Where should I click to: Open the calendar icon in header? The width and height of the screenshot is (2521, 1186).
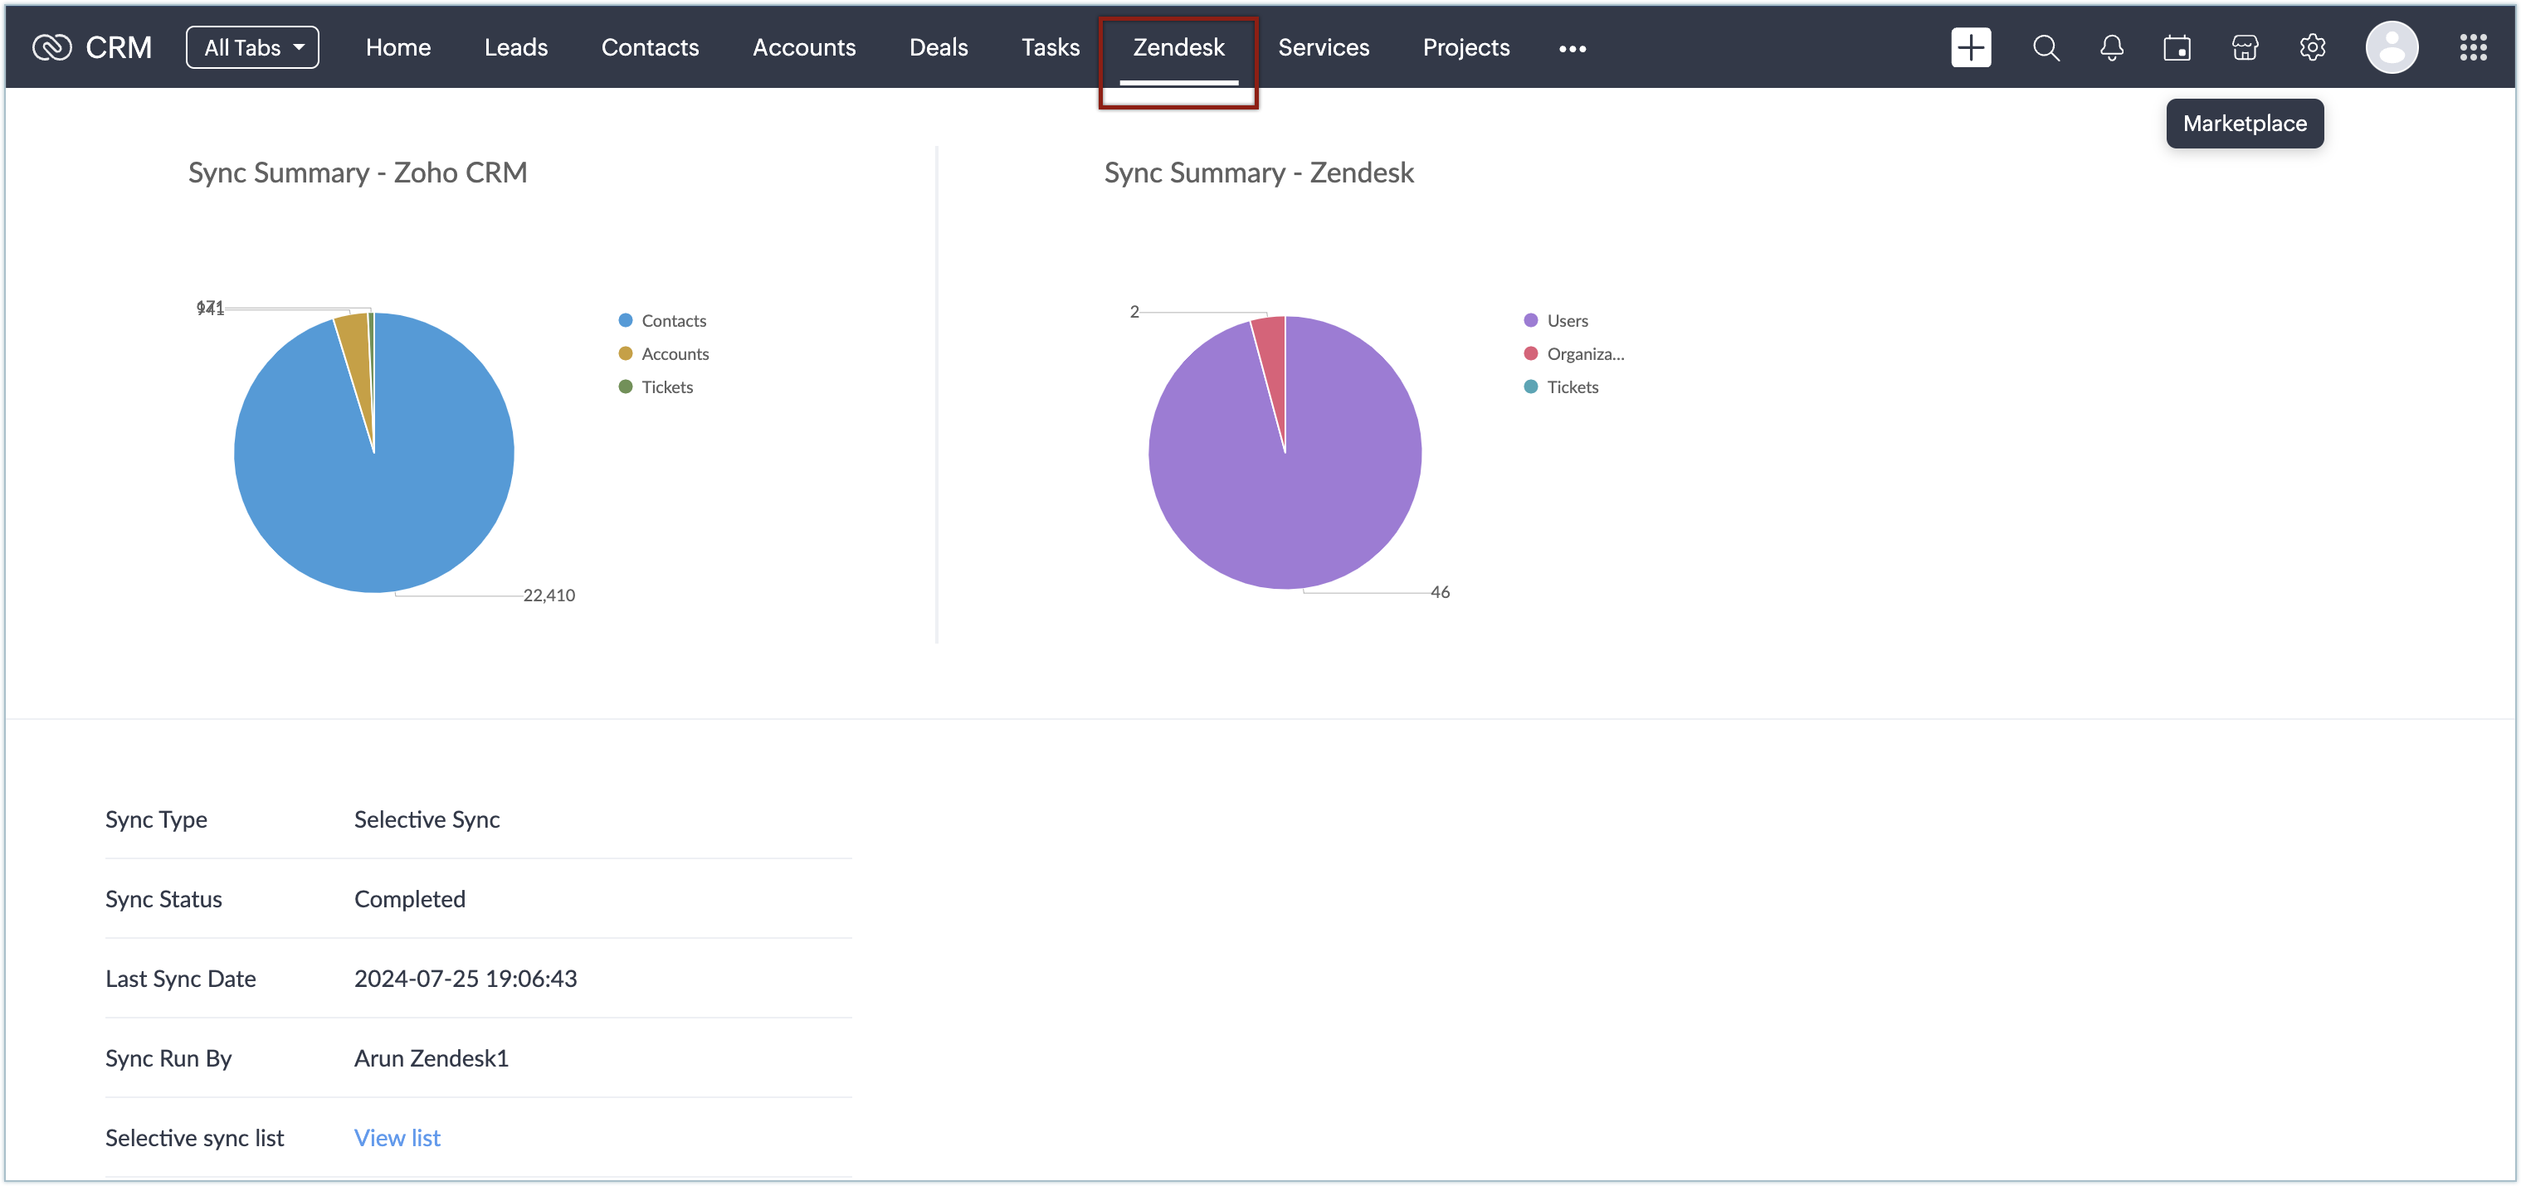pyautogui.click(x=2177, y=47)
